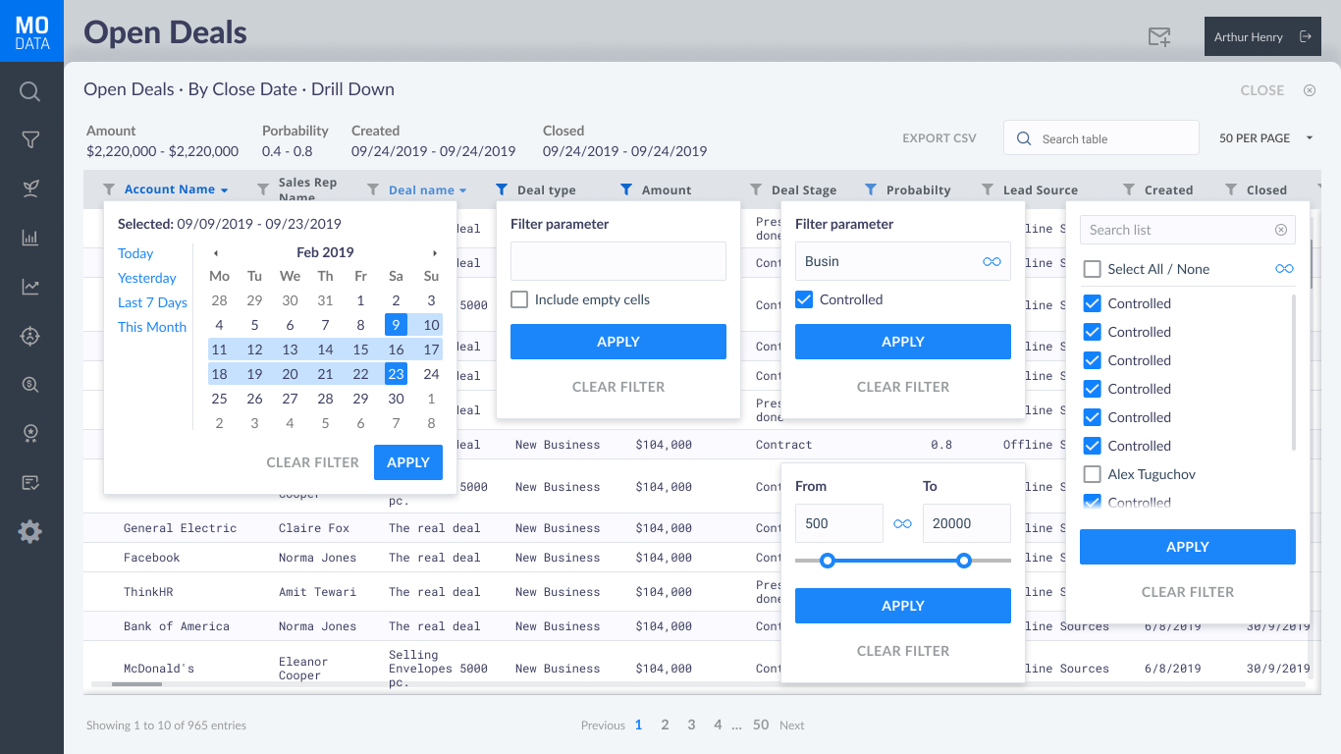Click the new mail envelope icon
Screen dimensions: 1341x754
point(1159,37)
